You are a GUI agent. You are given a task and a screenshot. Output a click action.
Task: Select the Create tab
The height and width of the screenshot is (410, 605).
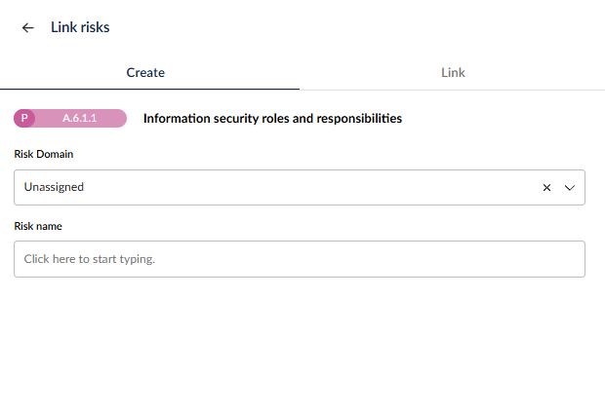click(x=145, y=73)
